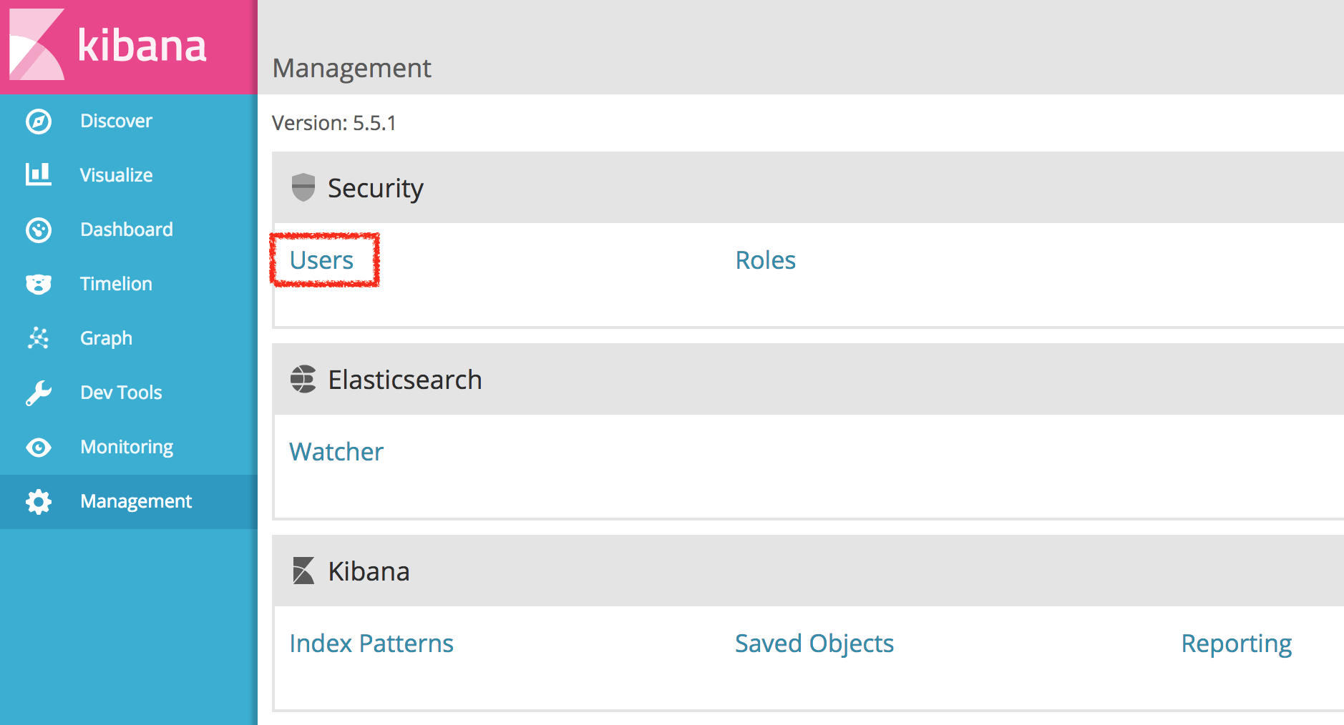Open Dev Tools from the sidebar

click(x=129, y=393)
